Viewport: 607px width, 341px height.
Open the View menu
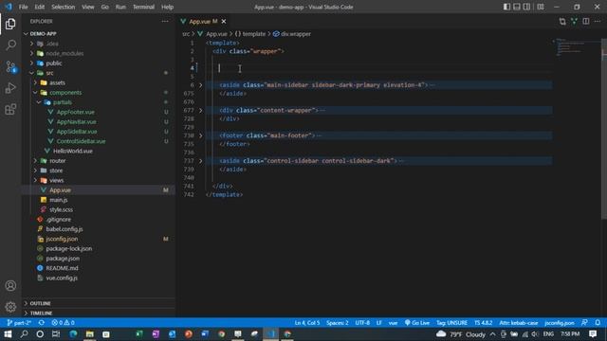pos(88,7)
